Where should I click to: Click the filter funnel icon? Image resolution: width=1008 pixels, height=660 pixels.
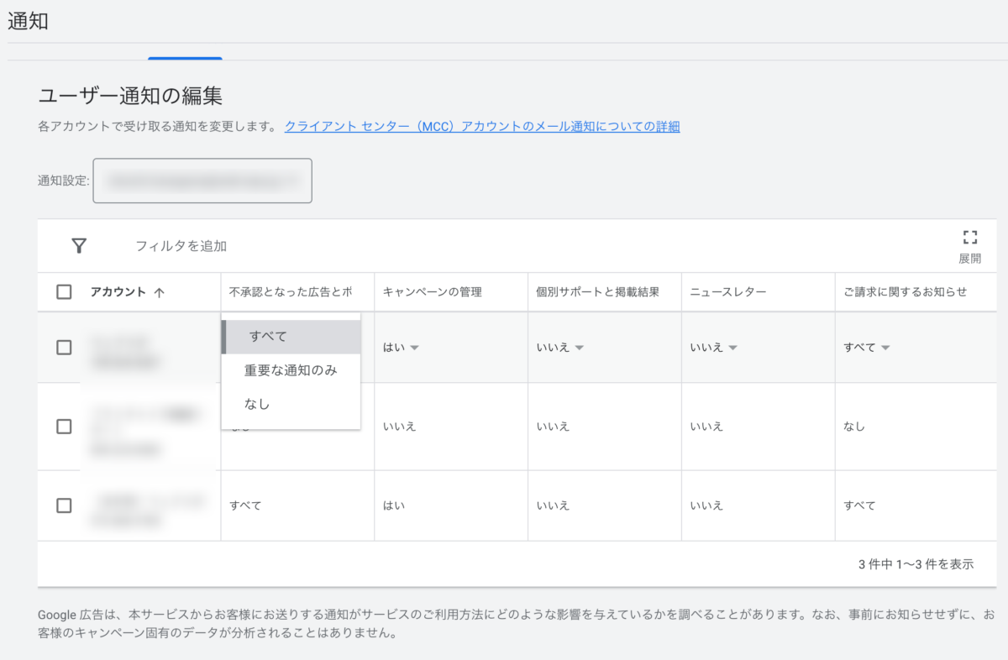coord(79,246)
